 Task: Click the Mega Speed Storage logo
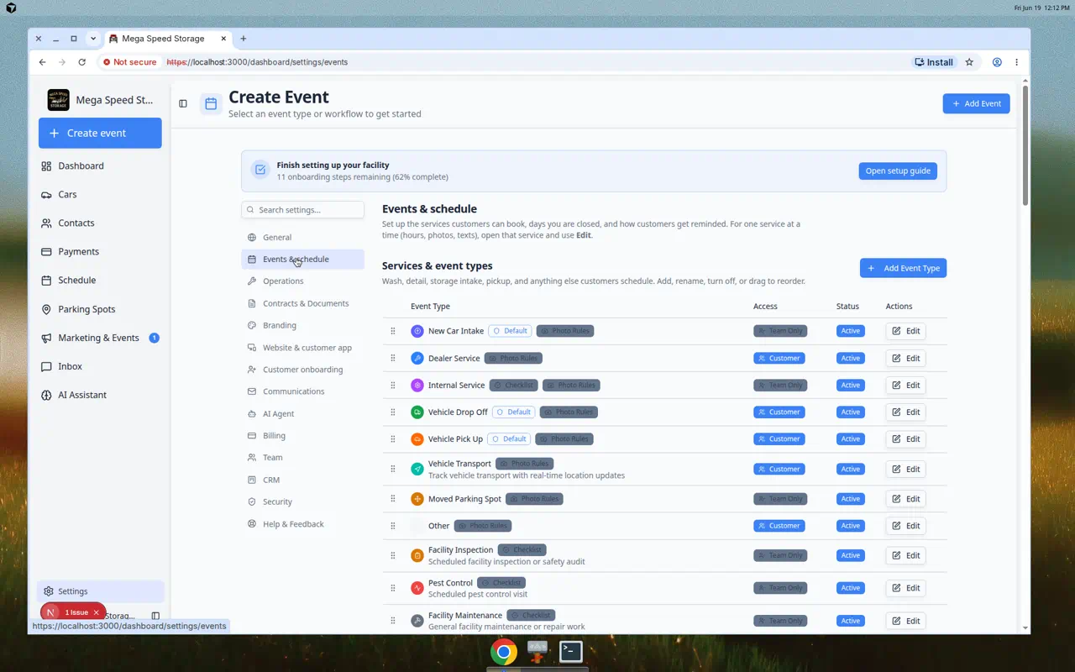click(59, 100)
